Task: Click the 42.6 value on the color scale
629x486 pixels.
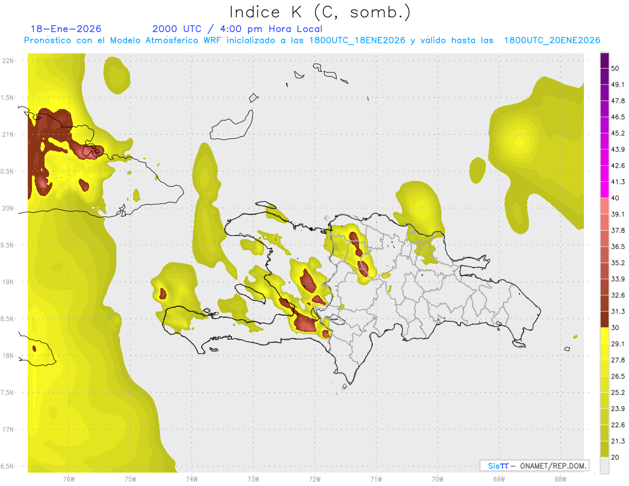Action: point(618,166)
